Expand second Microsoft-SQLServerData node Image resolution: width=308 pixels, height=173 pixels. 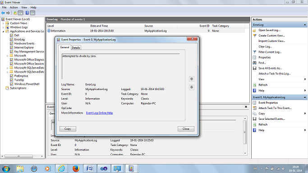[8, 72]
